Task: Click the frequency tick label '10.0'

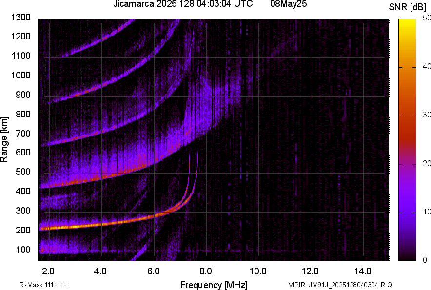Action: click(258, 271)
